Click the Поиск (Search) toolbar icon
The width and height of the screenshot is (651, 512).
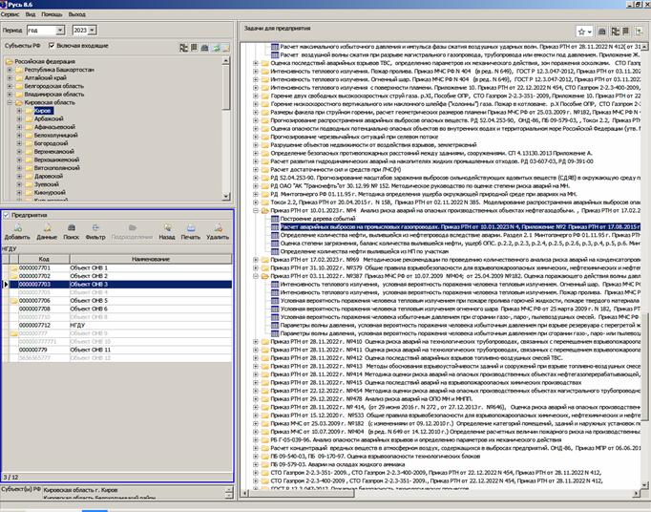tap(72, 231)
